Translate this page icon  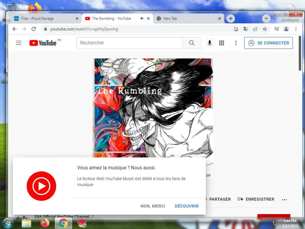point(246,29)
